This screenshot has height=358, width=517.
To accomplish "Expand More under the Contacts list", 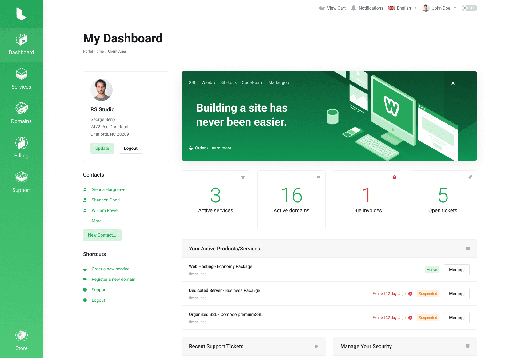I will coord(96,221).
